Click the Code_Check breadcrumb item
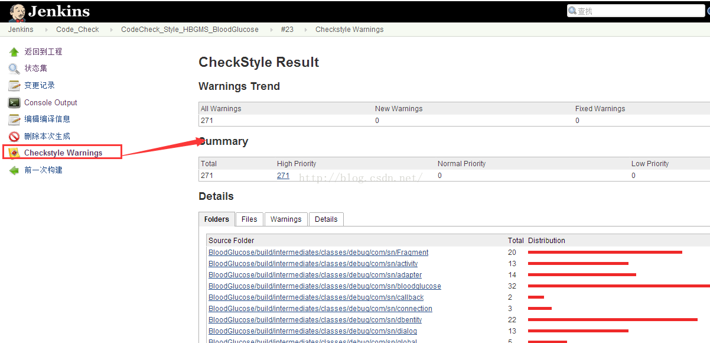Viewport: 710px width, 343px height. click(77, 30)
